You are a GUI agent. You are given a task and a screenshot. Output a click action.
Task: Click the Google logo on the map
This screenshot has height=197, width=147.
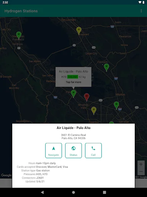coord(7,175)
